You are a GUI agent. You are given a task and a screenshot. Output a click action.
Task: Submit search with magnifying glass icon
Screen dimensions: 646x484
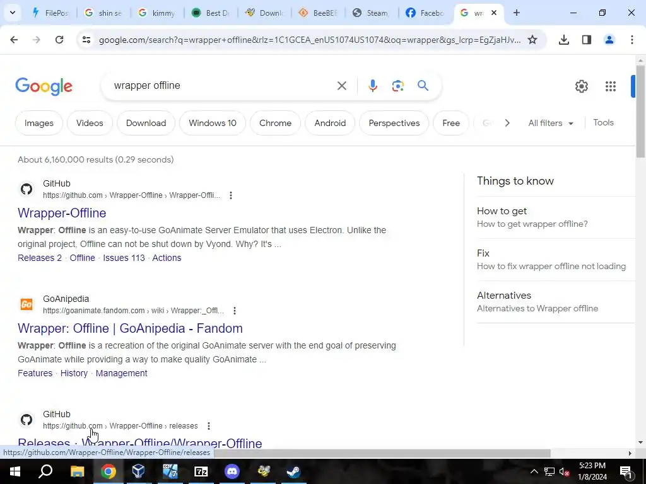tap(423, 86)
